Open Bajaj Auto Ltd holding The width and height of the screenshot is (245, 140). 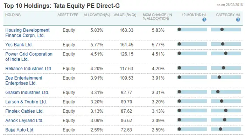pos(19,130)
